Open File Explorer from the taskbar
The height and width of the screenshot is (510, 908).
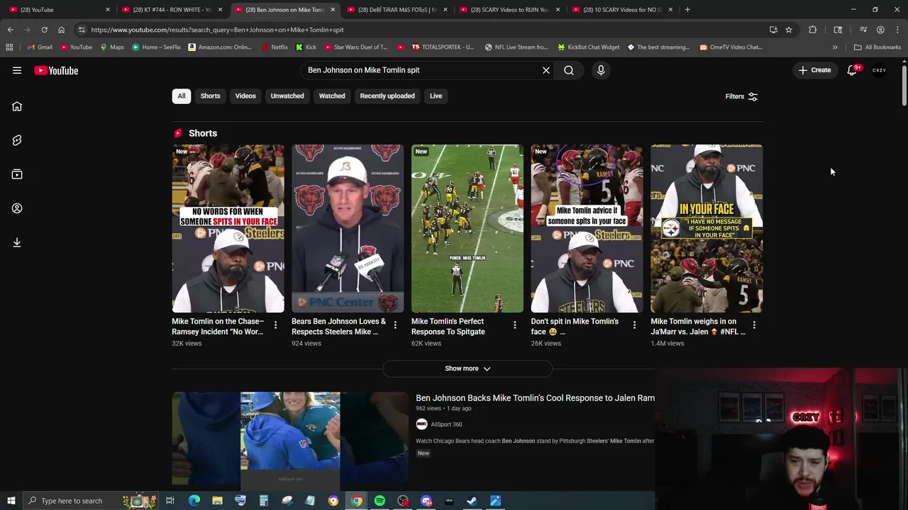[217, 501]
